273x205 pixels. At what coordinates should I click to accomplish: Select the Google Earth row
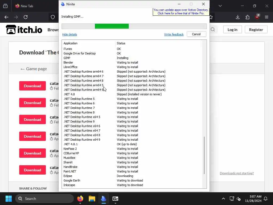132,180
